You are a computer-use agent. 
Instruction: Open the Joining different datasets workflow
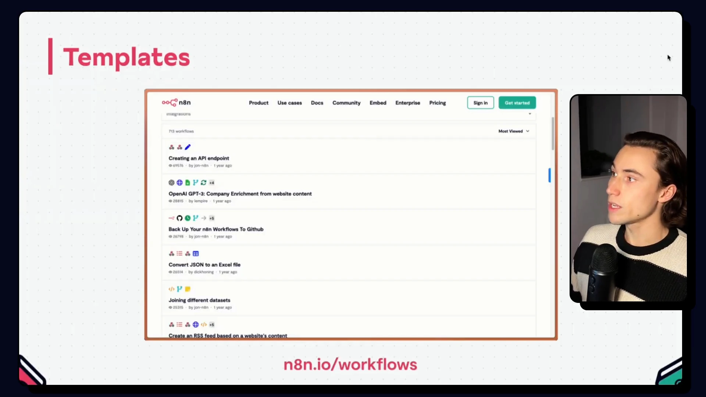point(199,300)
